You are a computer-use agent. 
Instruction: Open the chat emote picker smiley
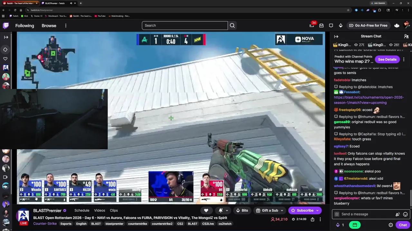[405, 214]
